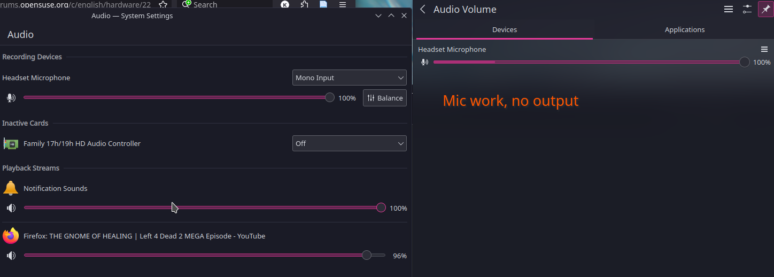The width and height of the screenshot is (774, 277).
Task: Click the Firefox icon in Playback Streams
Action: click(11, 236)
